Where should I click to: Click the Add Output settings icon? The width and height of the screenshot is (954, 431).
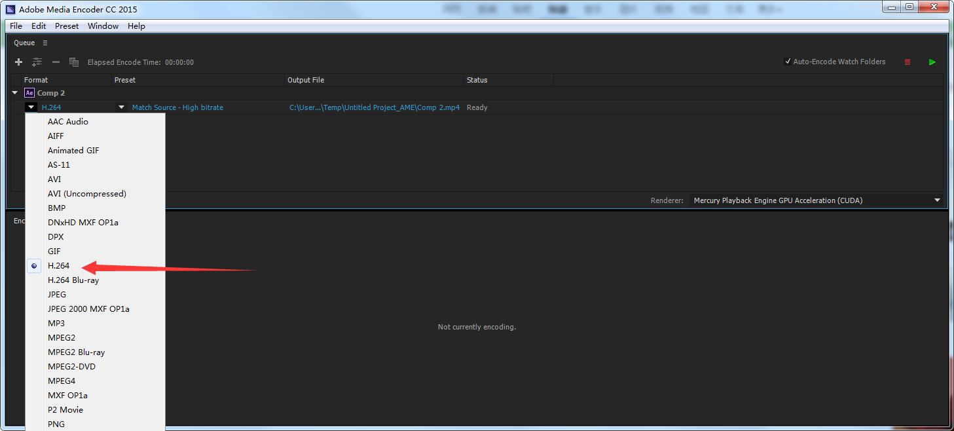click(37, 62)
